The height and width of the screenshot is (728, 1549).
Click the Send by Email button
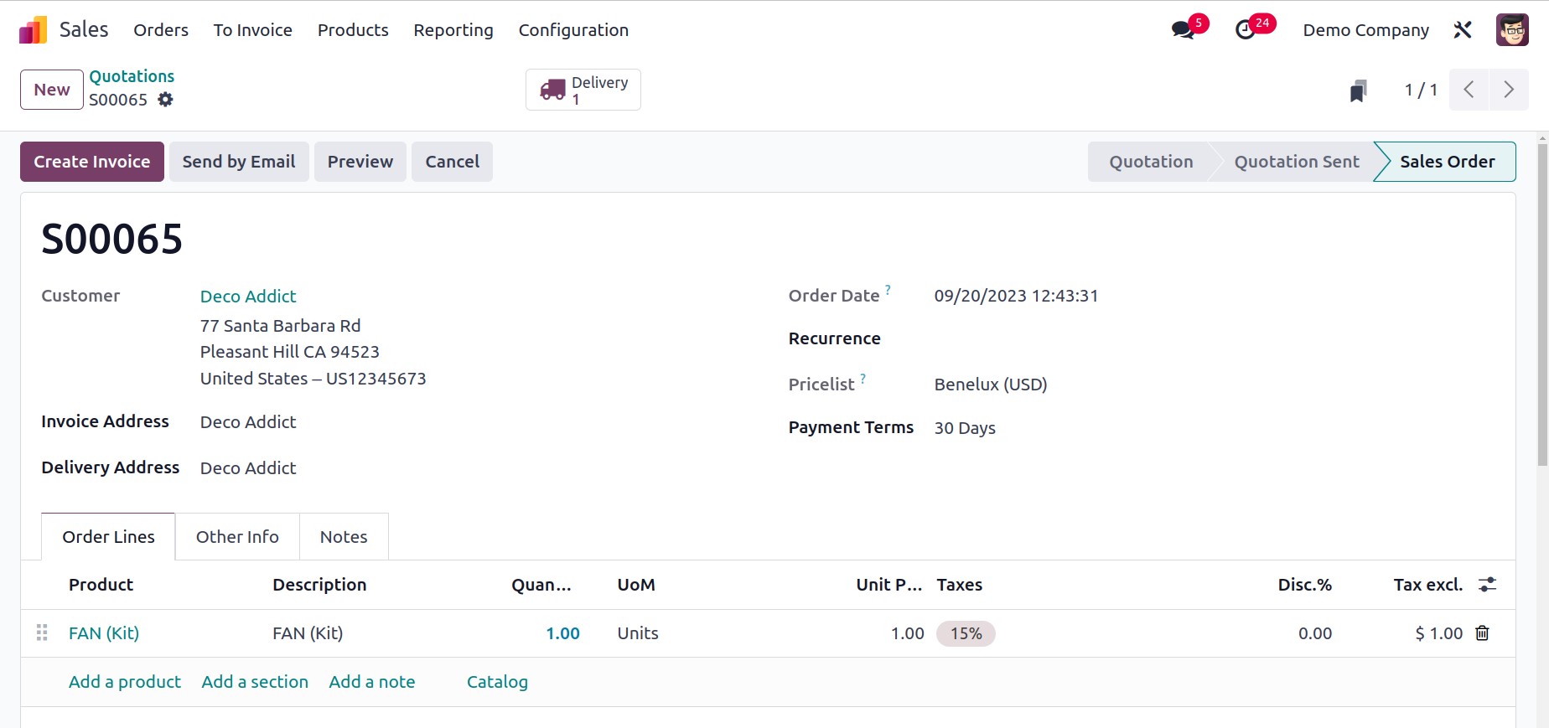(x=239, y=162)
